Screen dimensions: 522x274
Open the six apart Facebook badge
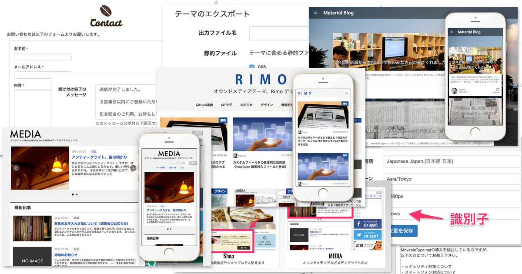[367, 224]
